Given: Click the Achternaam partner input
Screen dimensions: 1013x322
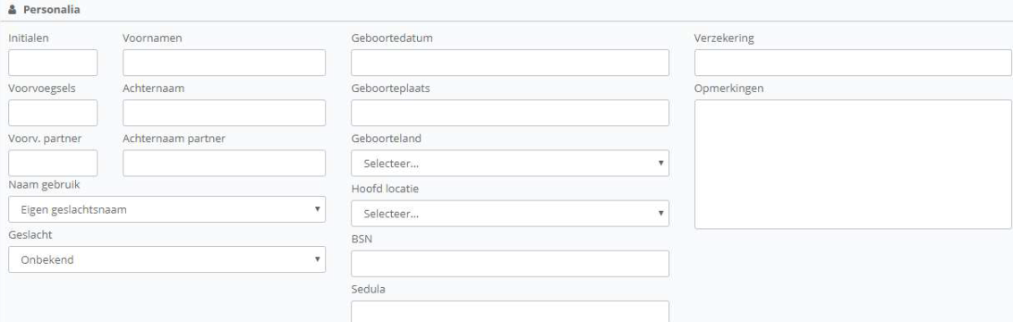Looking at the screenshot, I should (225, 164).
